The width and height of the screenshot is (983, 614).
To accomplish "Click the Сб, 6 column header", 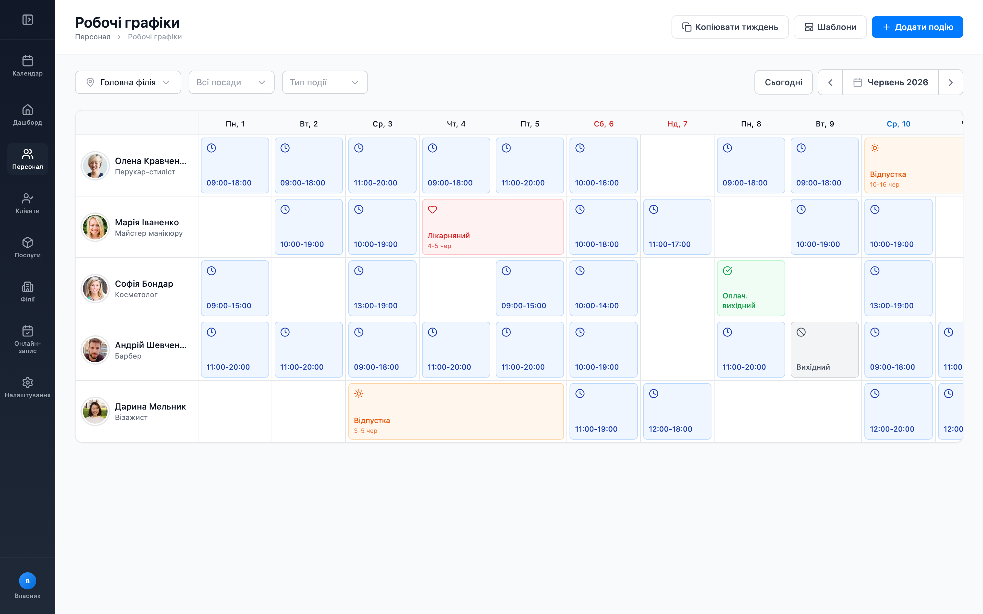I will pyautogui.click(x=604, y=124).
